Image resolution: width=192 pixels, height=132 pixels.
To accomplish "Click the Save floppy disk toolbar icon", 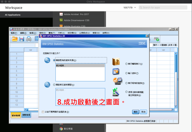I will pos(22,39).
